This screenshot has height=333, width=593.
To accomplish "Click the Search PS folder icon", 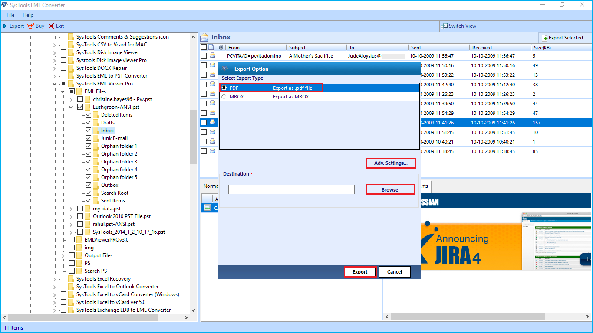I will pos(80,271).
